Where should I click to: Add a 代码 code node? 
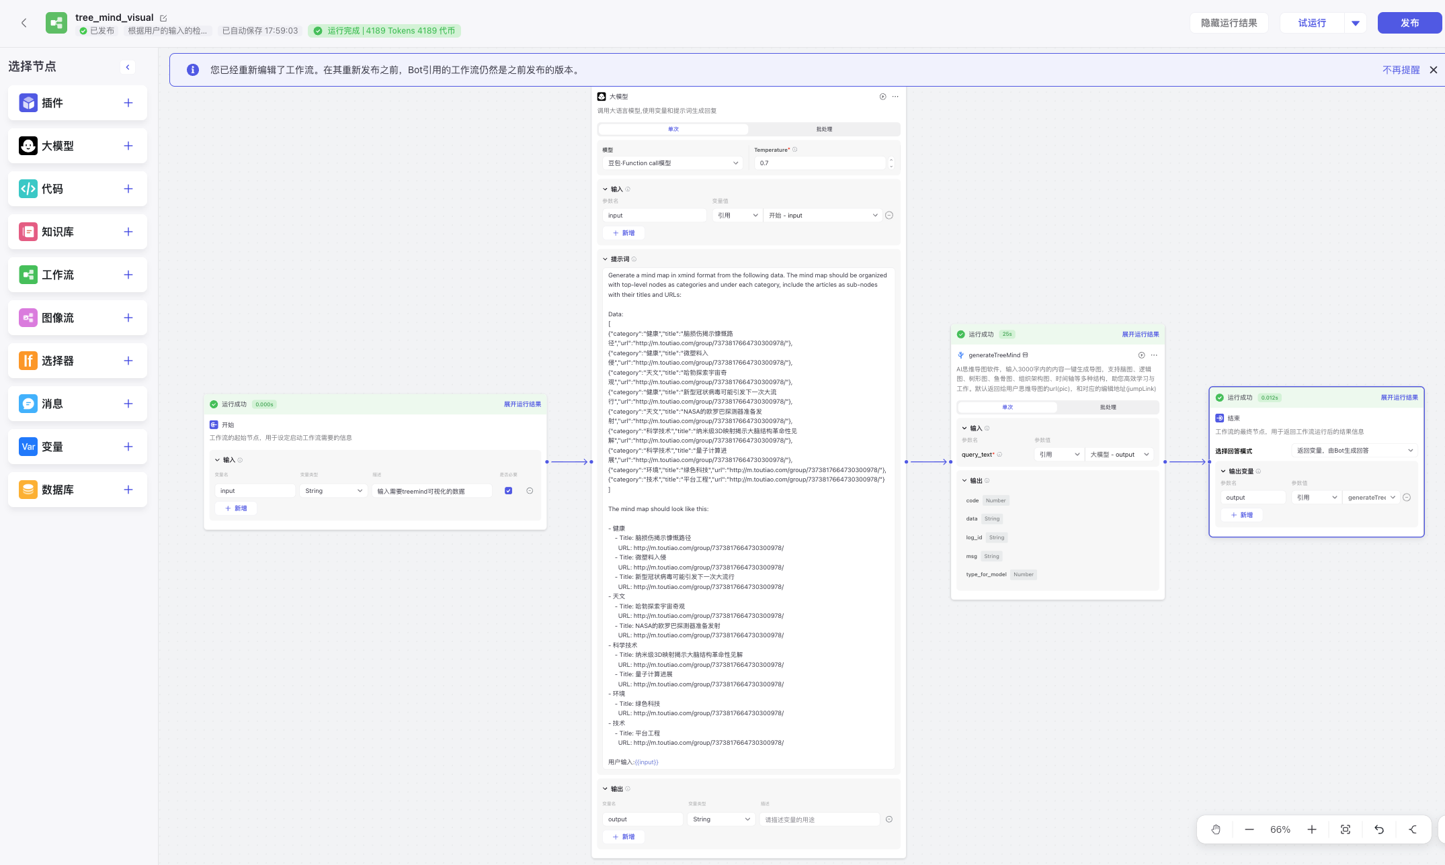click(x=128, y=189)
